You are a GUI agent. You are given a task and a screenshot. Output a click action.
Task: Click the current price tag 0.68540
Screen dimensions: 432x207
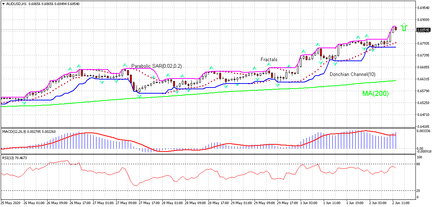pyautogui.click(x=422, y=30)
